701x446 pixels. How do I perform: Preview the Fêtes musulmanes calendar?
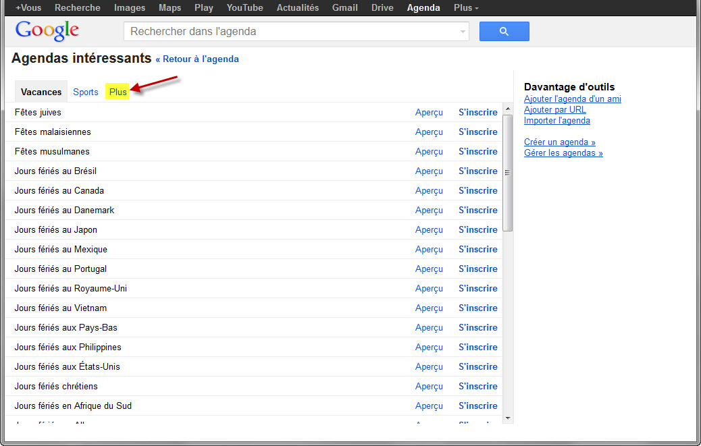430,152
